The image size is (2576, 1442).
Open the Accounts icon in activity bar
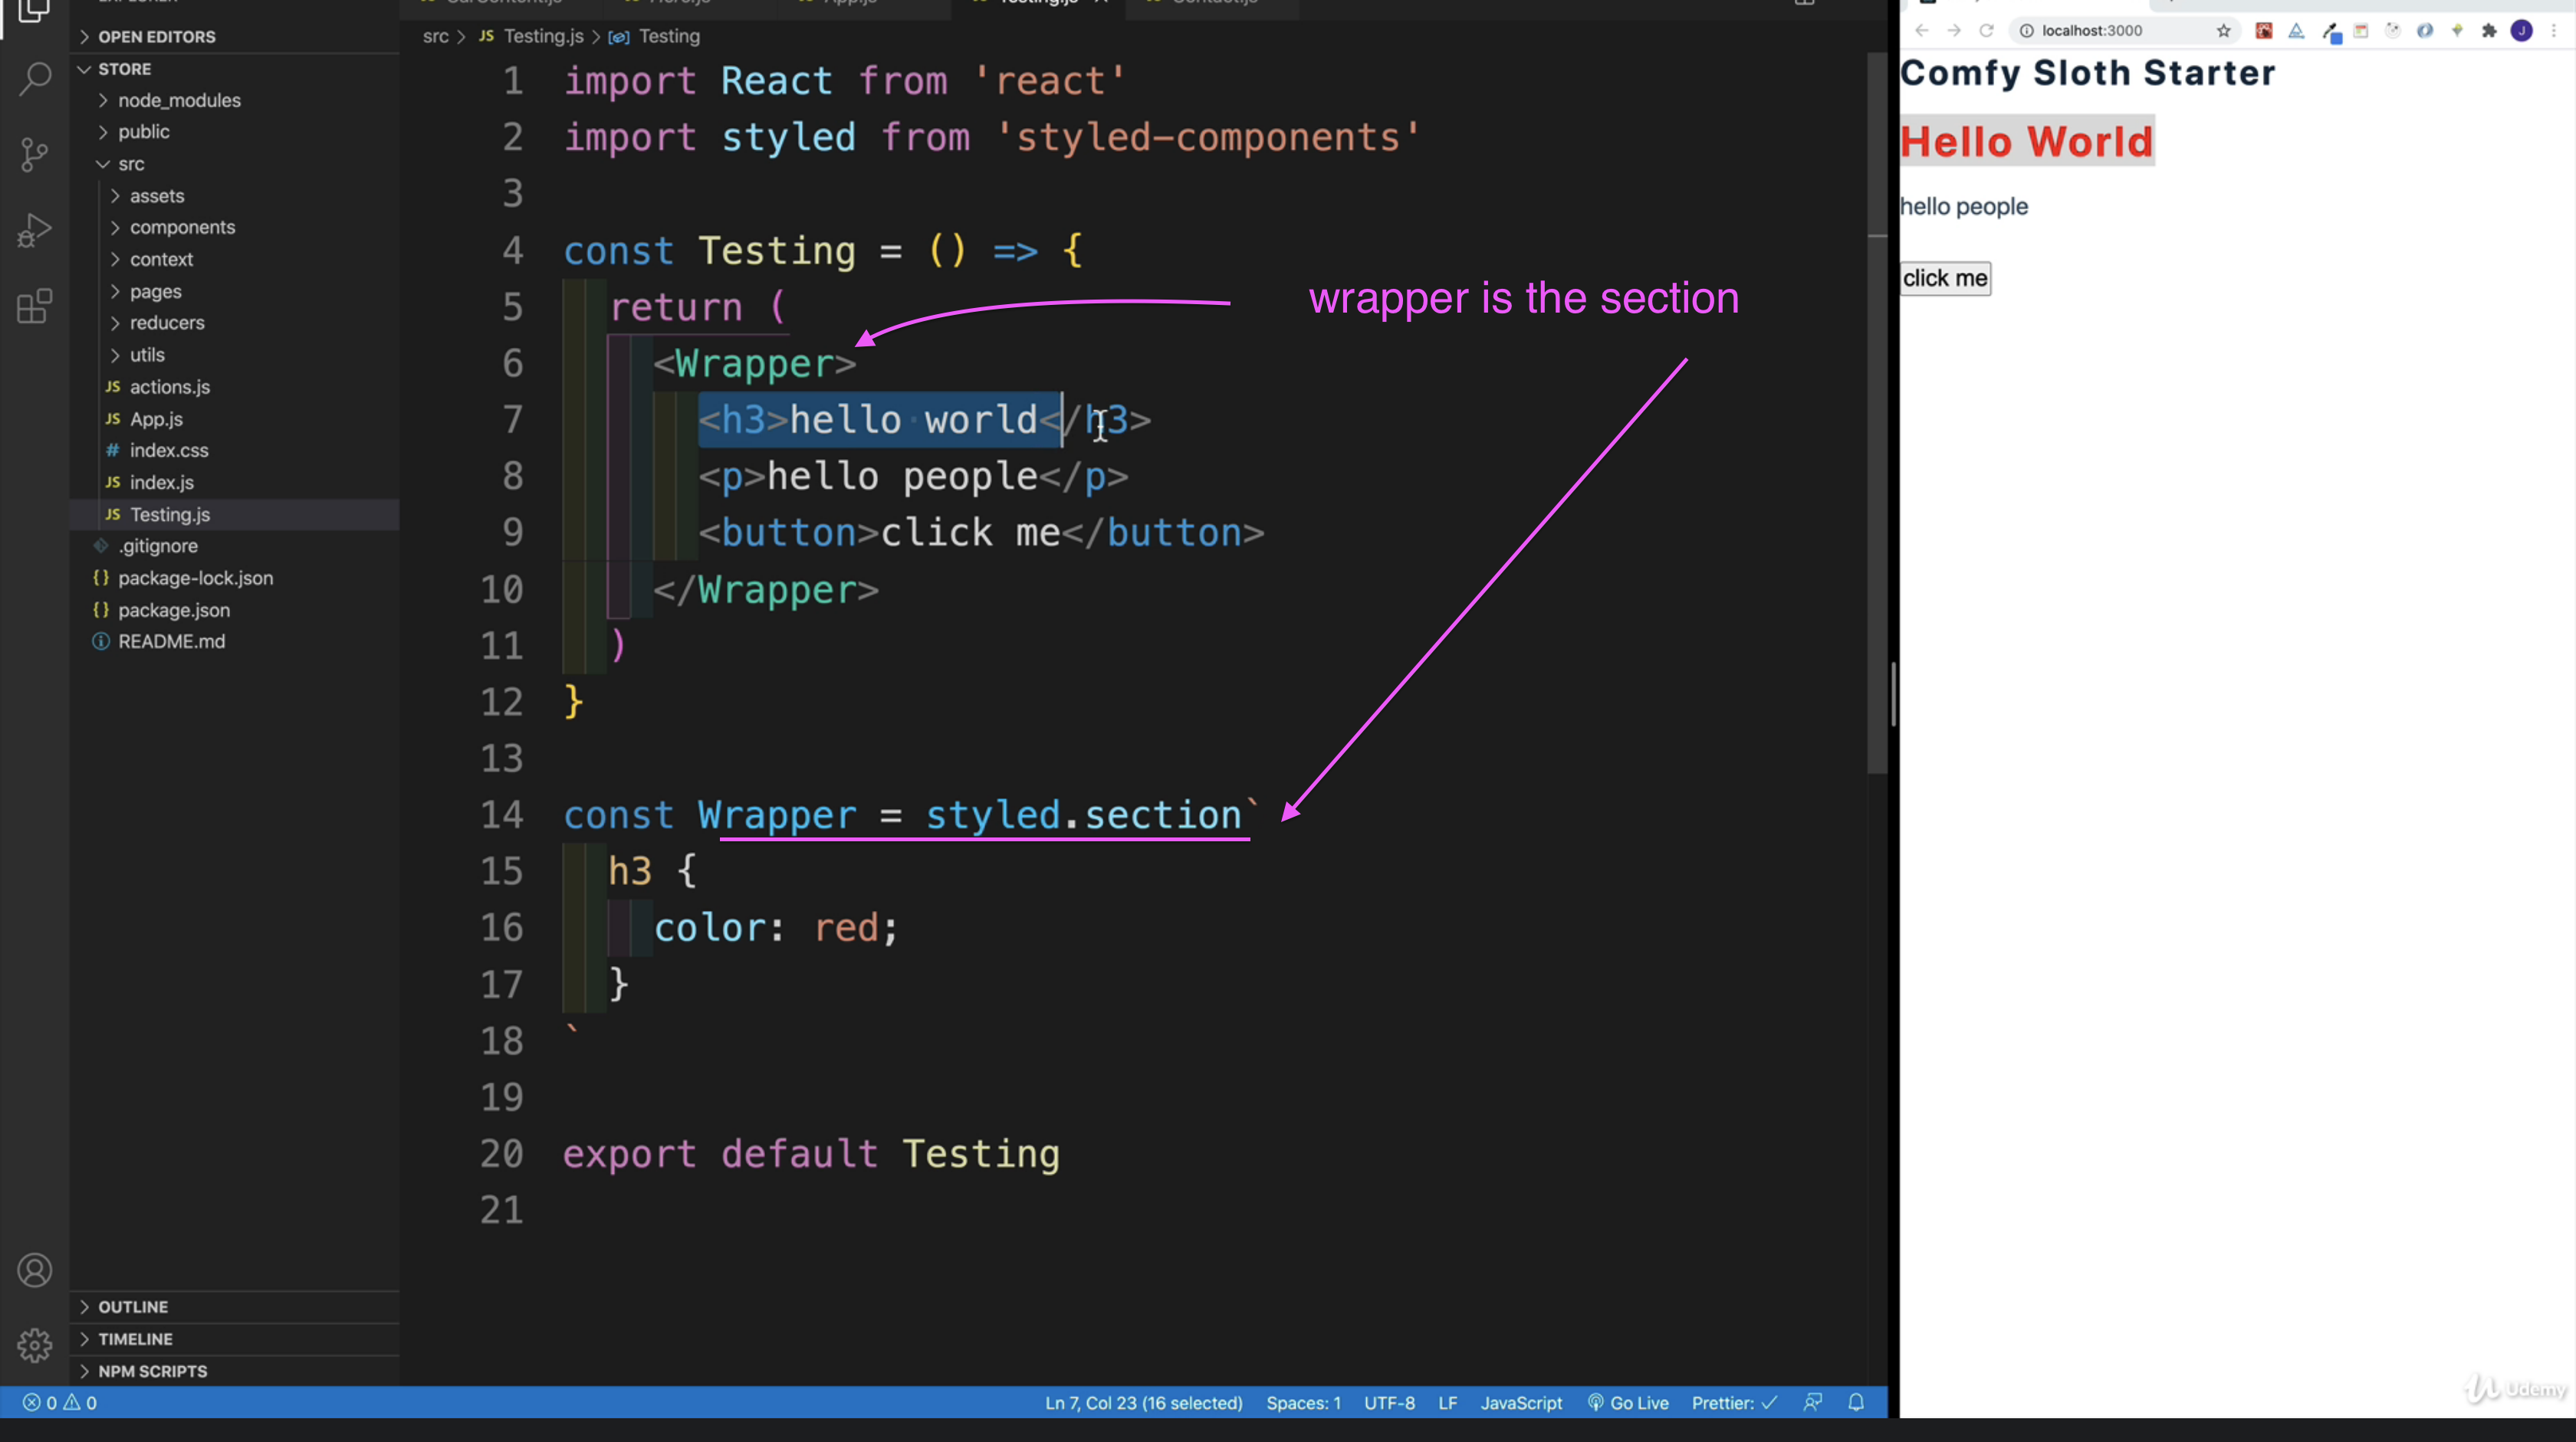[35, 1270]
